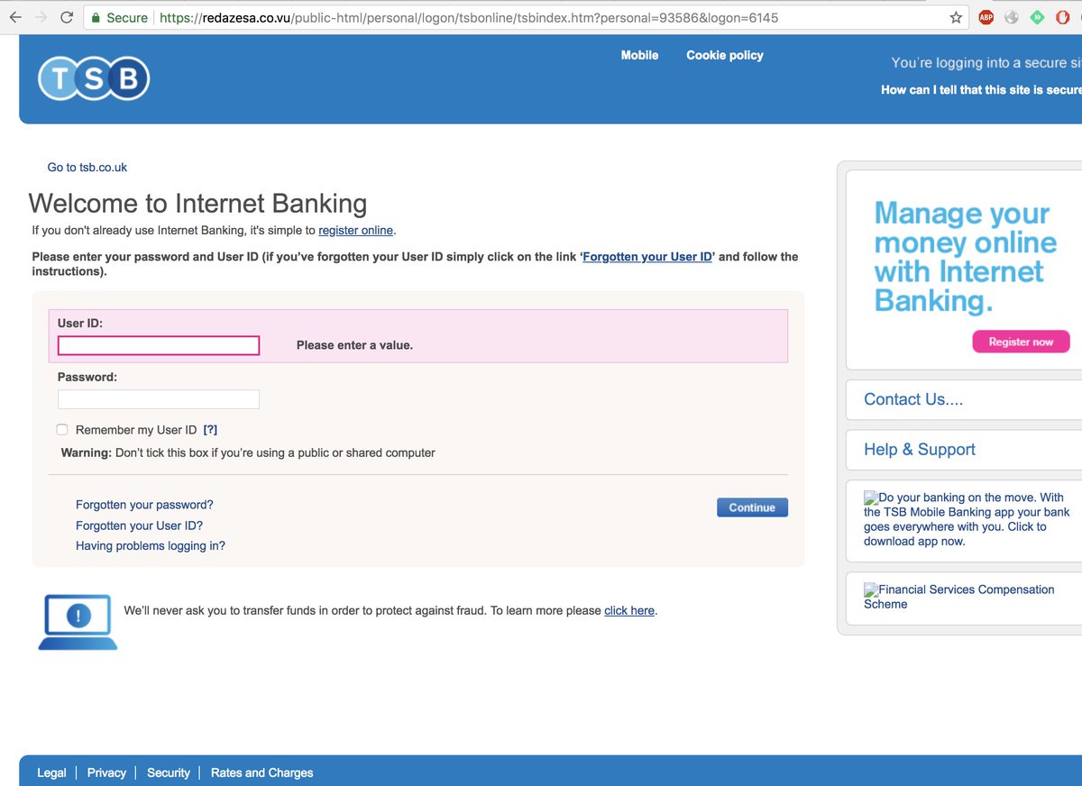Open the Forgotten your password? link
Image resolution: width=1082 pixels, height=786 pixels.
144,505
